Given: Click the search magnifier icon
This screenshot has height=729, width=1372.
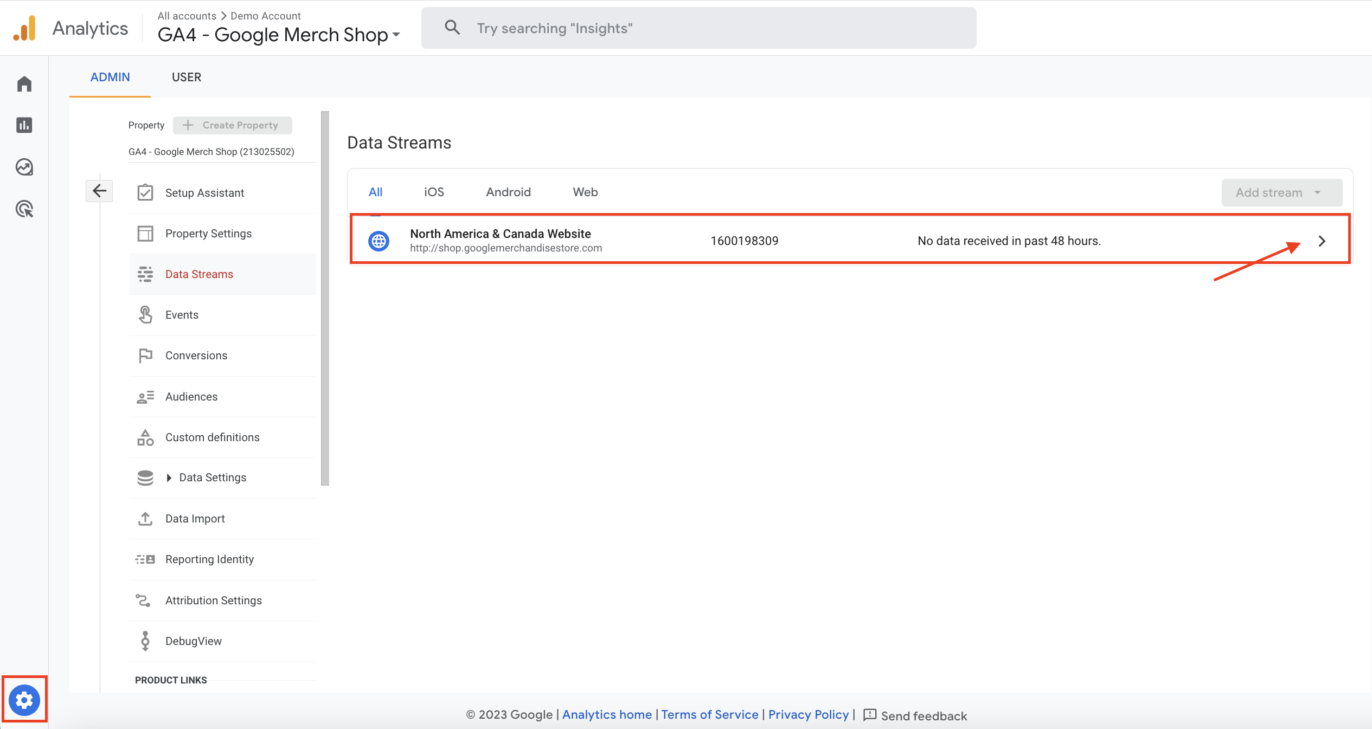Looking at the screenshot, I should (x=452, y=28).
